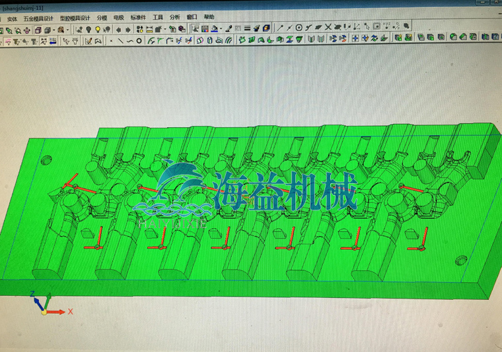Image resolution: width=502 pixels, height=352 pixels.
Task: Click the blue left-arrow list icon
Action: click(53, 41)
